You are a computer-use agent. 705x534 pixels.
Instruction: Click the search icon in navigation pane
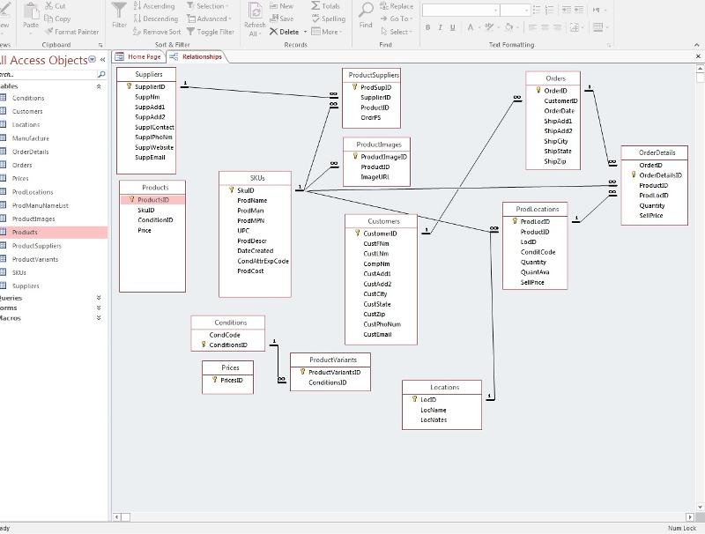coord(101,75)
